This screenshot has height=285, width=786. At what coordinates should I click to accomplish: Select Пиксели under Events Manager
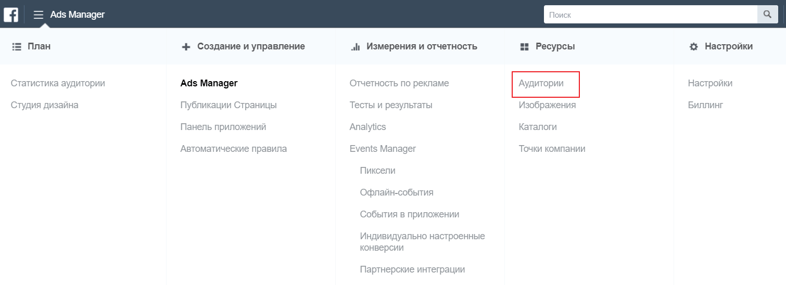(x=377, y=171)
